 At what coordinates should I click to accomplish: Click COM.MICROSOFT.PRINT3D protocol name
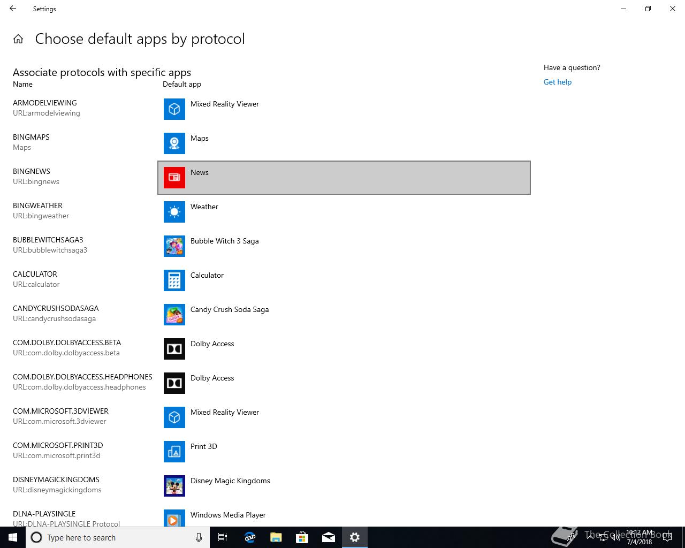(58, 445)
